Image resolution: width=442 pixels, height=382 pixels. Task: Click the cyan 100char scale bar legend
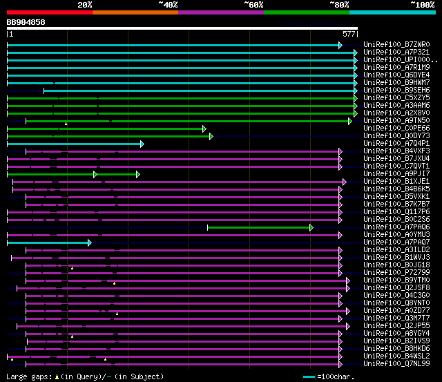tap(309, 376)
